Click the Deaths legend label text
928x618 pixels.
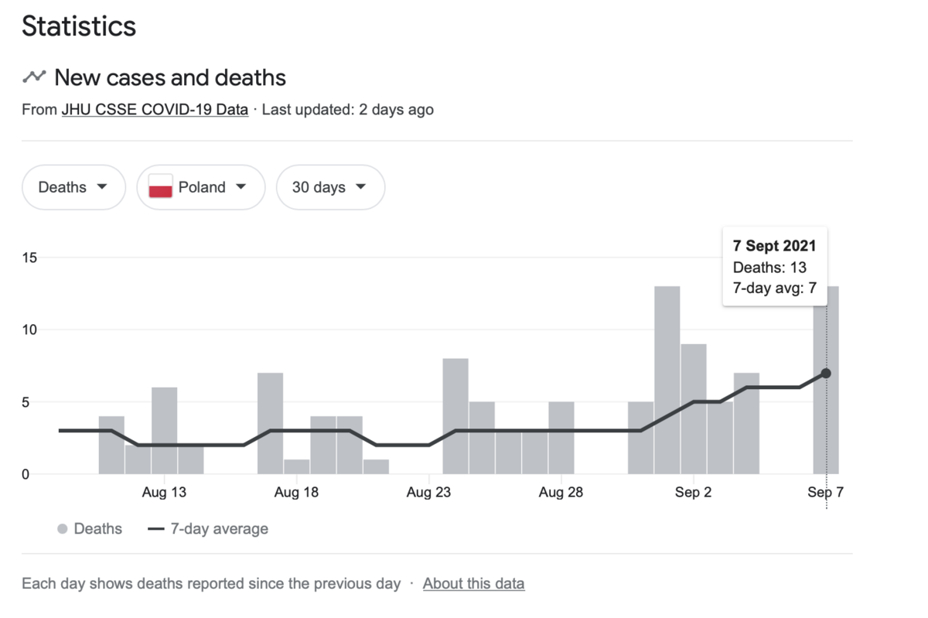coord(97,529)
